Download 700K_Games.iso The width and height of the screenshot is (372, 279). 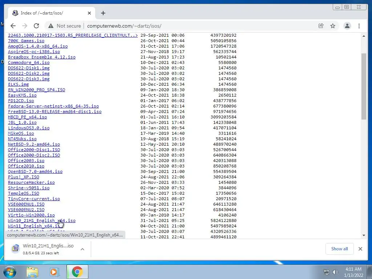[26, 41]
